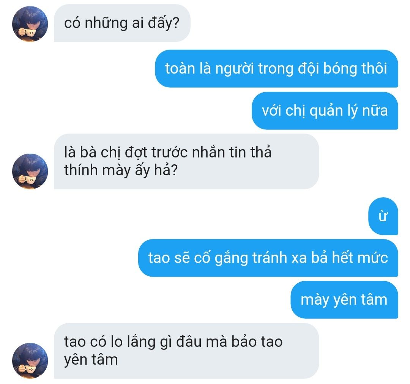Image resolution: width=410 pixels, height=384 pixels.
Task: Tap the short "ừ" reply bubble
Action: click(x=383, y=216)
